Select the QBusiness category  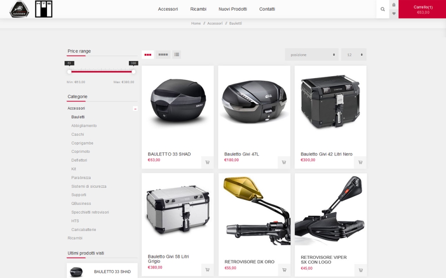pyautogui.click(x=81, y=203)
